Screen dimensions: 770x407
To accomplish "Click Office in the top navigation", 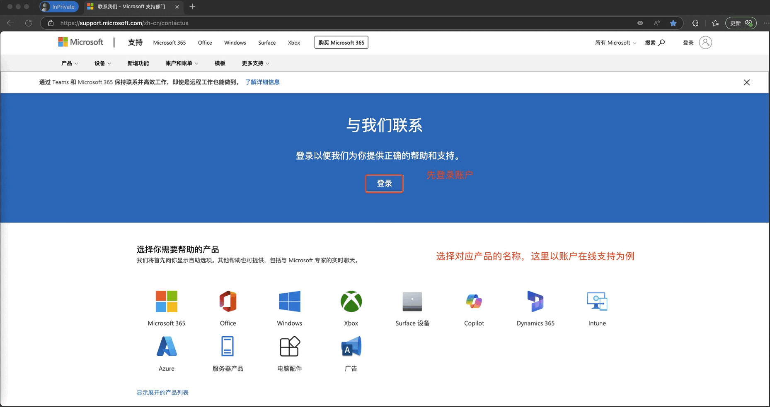I will point(205,43).
